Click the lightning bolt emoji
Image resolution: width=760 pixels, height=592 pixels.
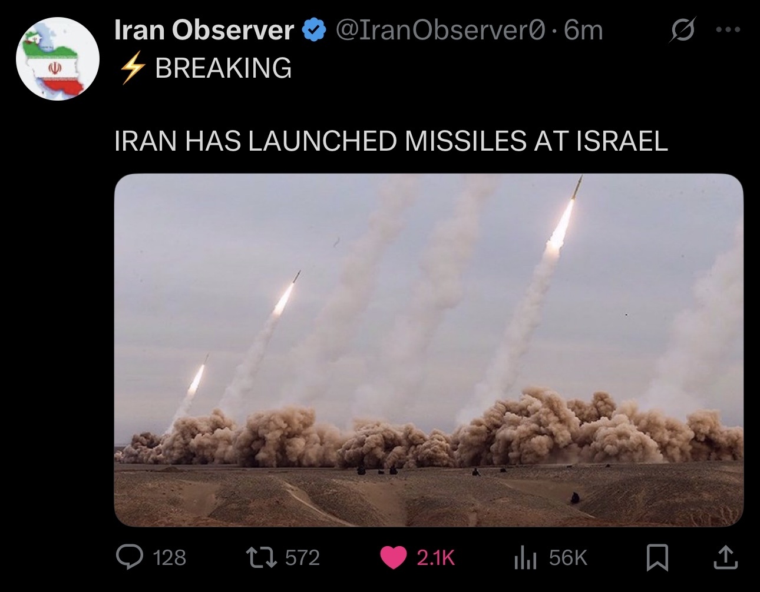(x=132, y=68)
